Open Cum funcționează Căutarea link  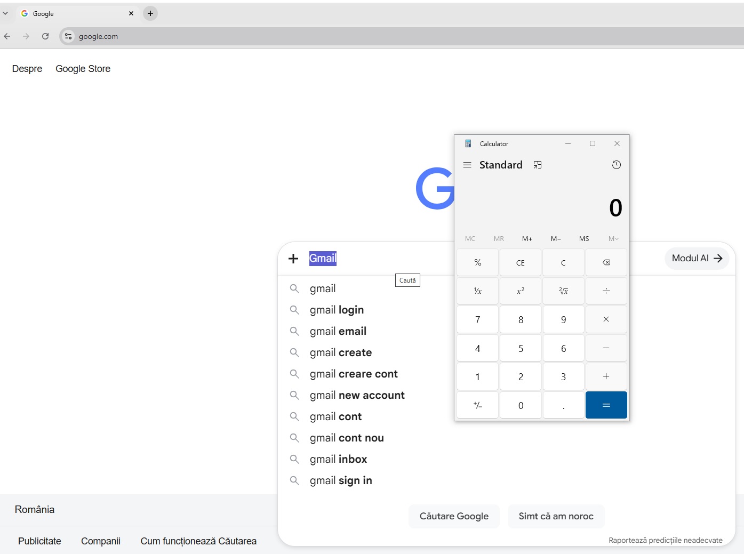click(x=198, y=541)
